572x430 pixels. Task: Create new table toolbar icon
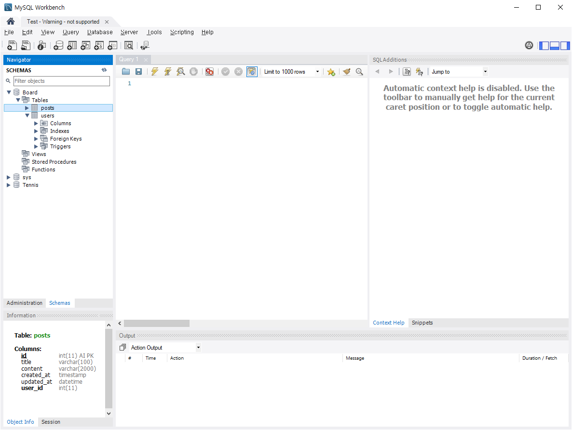pyautogui.click(x=72, y=46)
